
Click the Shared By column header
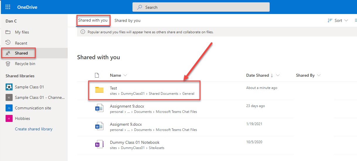click(305, 75)
